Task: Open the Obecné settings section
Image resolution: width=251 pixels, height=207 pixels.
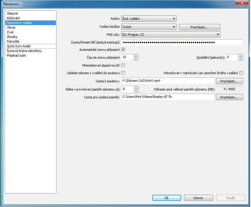Action: [x=30, y=13]
